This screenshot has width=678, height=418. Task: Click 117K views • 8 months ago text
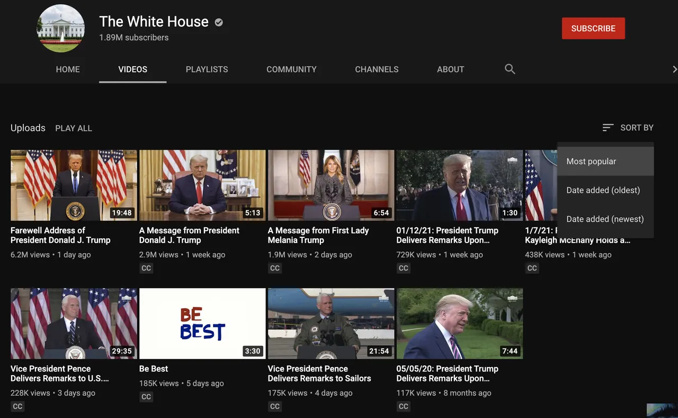coord(444,393)
